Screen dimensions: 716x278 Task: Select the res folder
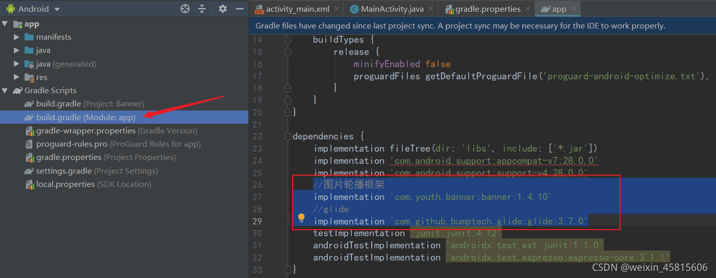click(42, 77)
